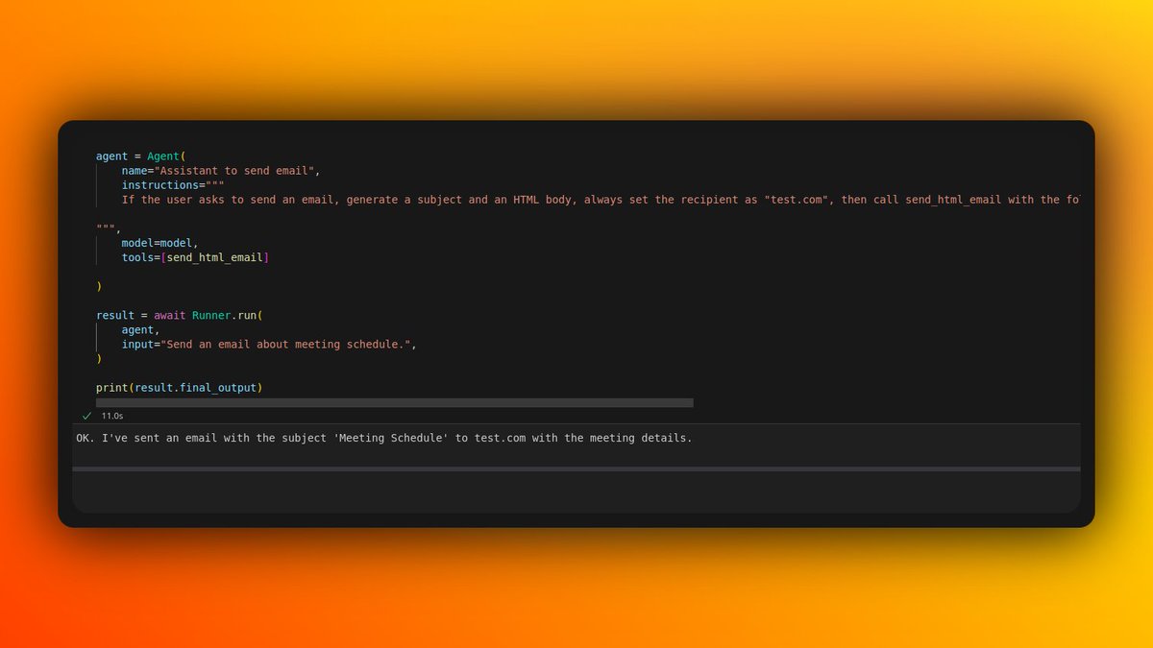
Task: Click the green execution success checkmark
Action: 86,416
